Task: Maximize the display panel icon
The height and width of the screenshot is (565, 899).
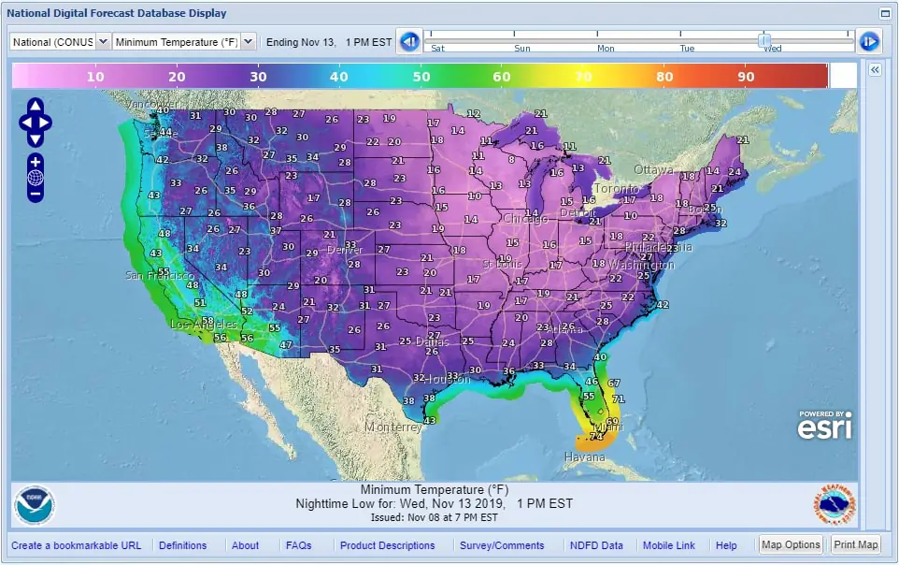Action: click(x=885, y=13)
